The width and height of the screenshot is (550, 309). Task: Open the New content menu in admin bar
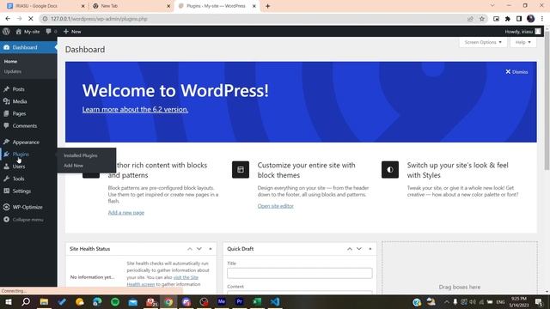72,32
